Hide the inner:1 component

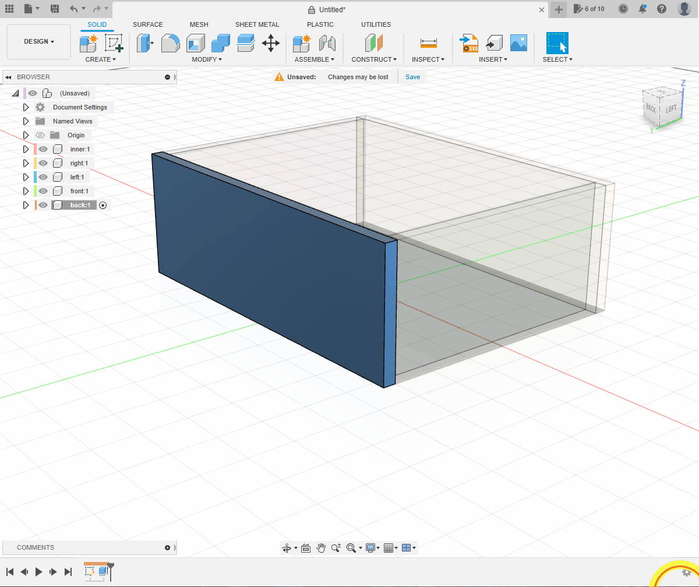pyautogui.click(x=43, y=149)
